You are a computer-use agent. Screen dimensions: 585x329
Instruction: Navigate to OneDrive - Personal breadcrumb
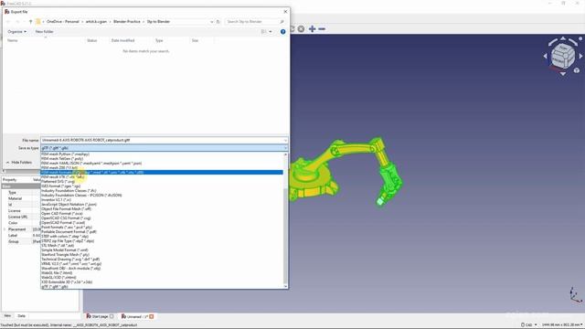point(63,22)
